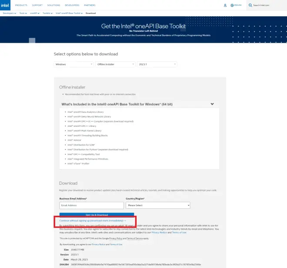
Task: Open the Solutions menu
Action: click(53, 5)
